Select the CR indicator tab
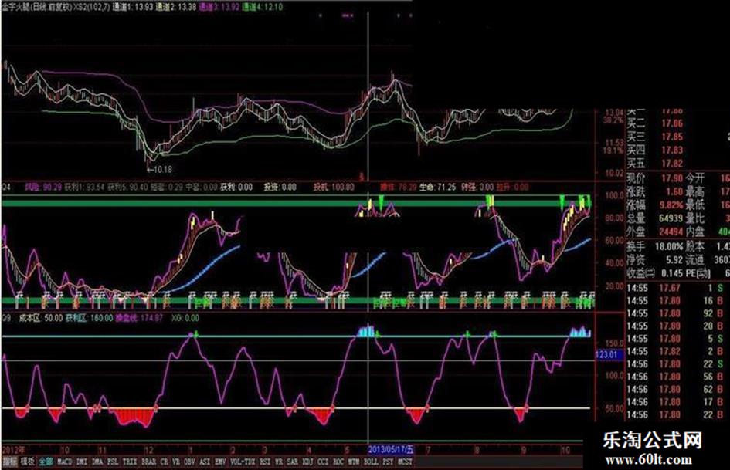 pyautogui.click(x=165, y=462)
